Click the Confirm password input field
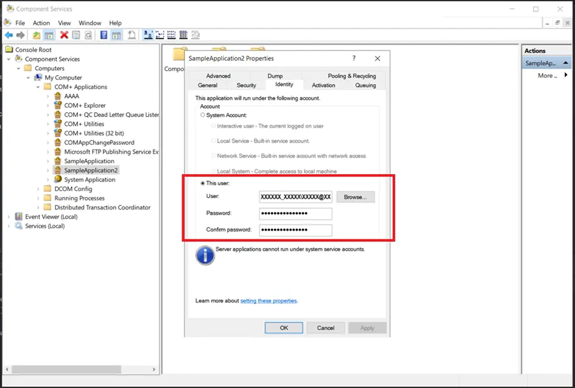The height and width of the screenshot is (388, 575). coord(295,230)
